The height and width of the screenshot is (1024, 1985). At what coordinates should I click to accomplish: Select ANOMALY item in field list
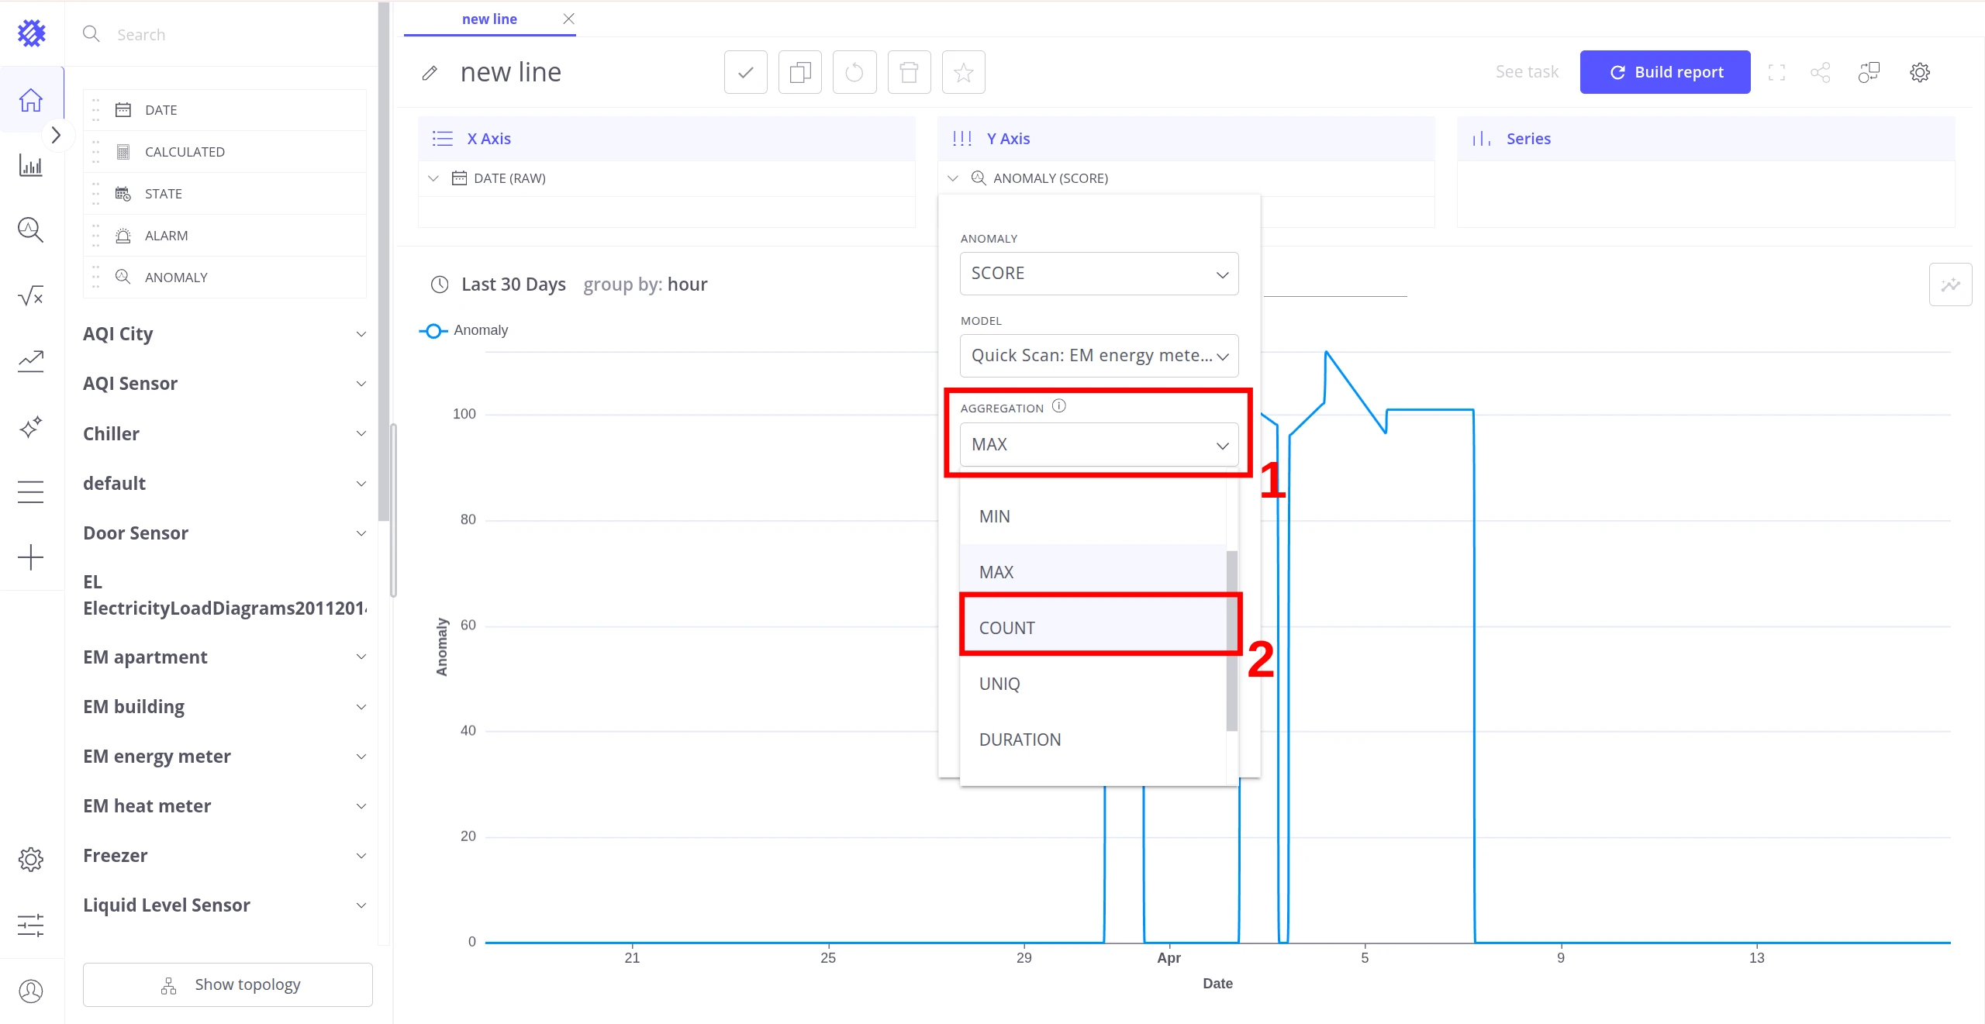click(x=225, y=278)
